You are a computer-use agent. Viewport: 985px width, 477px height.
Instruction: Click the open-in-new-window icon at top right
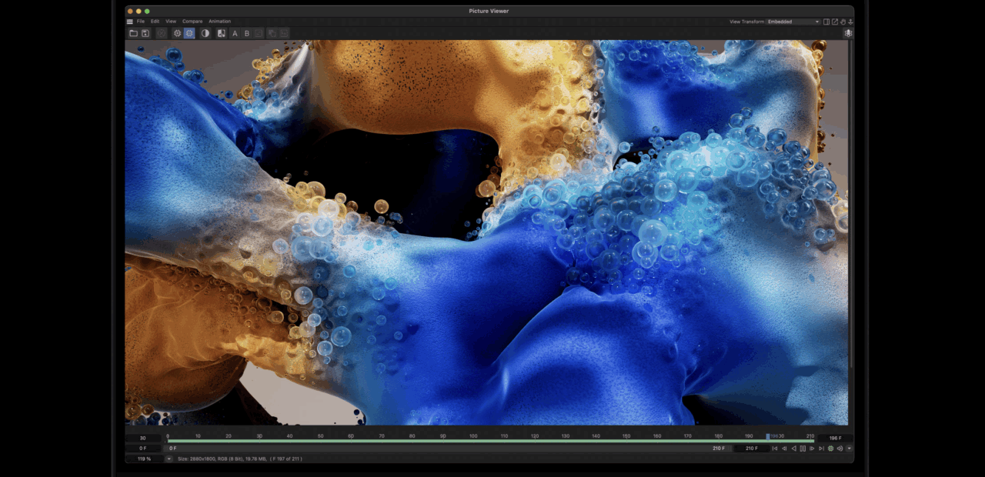835,22
